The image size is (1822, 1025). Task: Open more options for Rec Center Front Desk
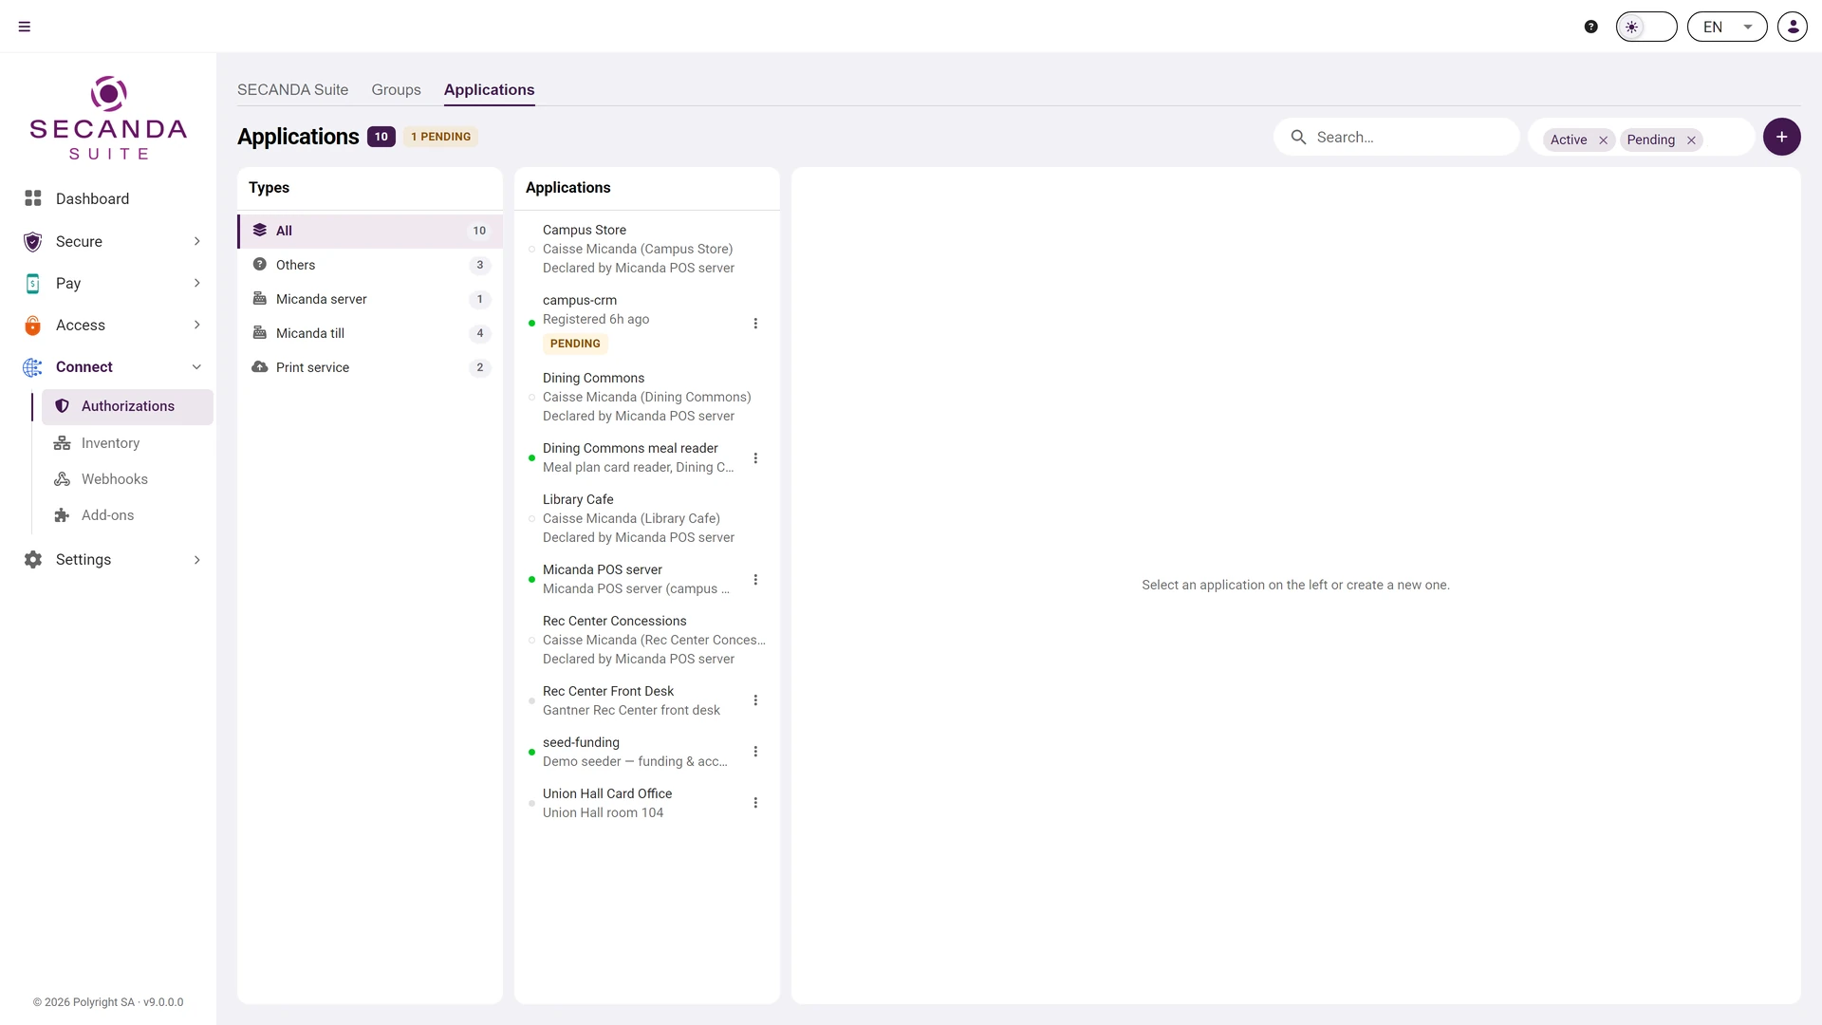[x=755, y=700]
